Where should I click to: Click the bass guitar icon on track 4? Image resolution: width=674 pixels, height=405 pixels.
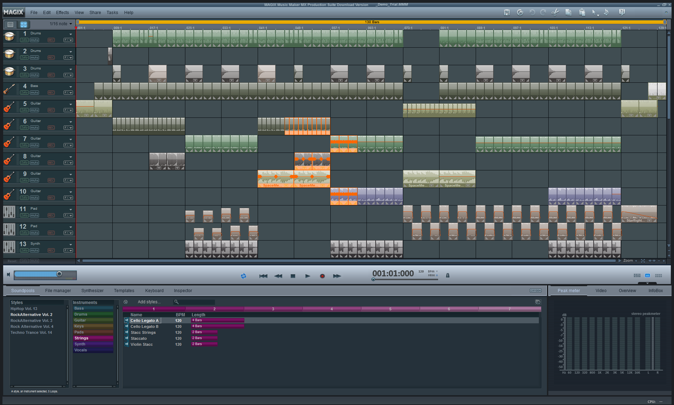tap(9, 89)
